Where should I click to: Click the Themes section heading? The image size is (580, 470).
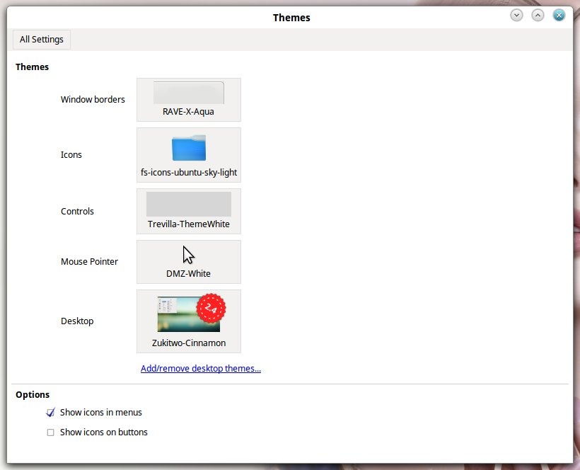coord(32,67)
